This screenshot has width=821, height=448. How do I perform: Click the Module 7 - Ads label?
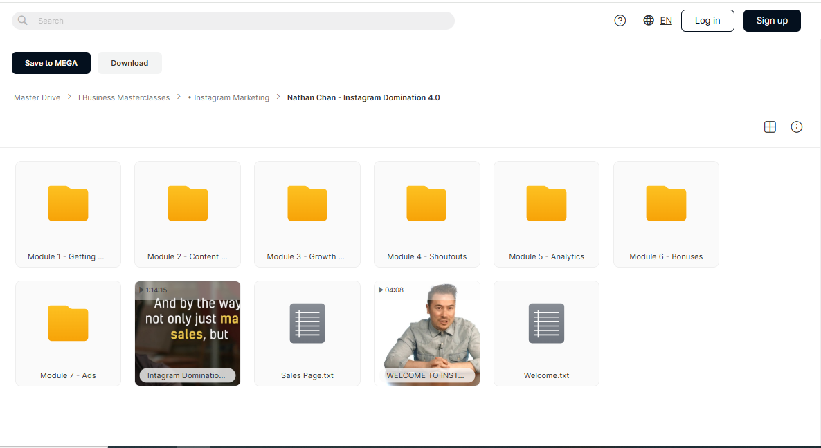coord(68,375)
